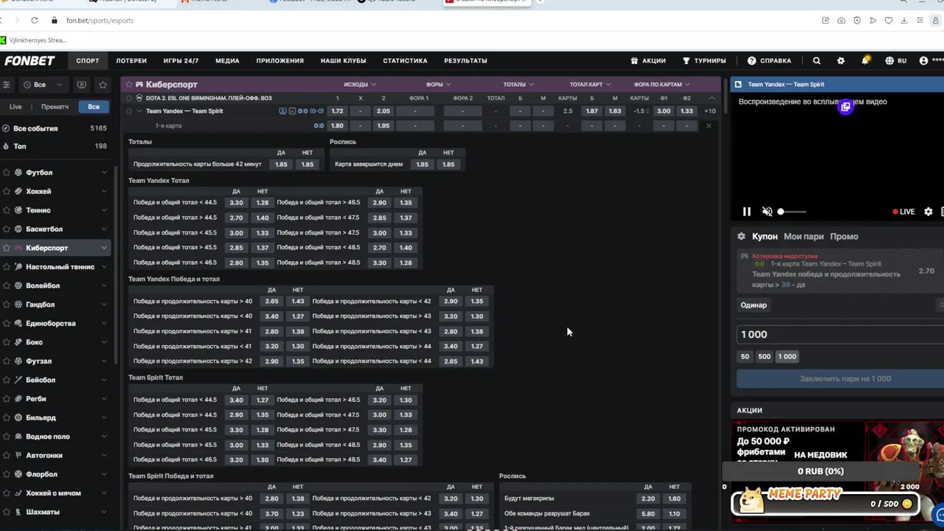Select 500 quick stake amount

[x=764, y=356]
